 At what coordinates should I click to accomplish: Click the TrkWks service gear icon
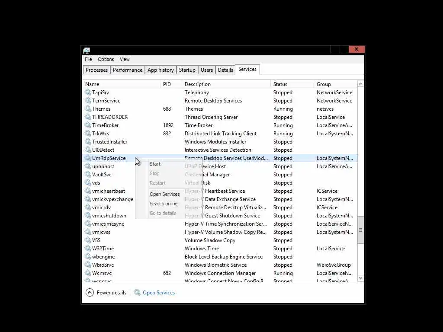coord(88,133)
